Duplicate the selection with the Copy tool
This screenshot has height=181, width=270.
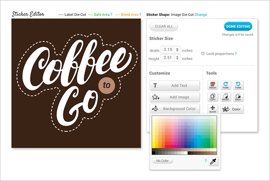click(213, 97)
